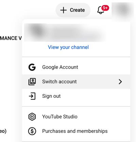The width and height of the screenshot is (136, 142).
Task: Open Purchases and memberships entry
Action: click(76, 131)
